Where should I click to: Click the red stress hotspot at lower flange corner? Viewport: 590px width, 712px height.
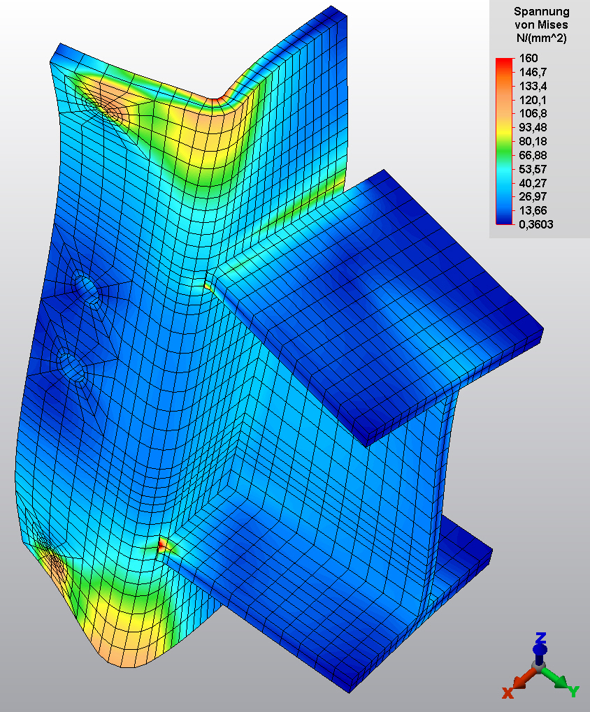(x=162, y=542)
